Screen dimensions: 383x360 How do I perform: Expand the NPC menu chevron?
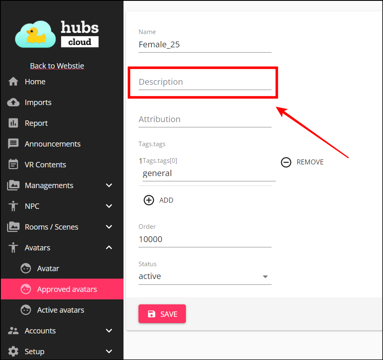point(109,206)
